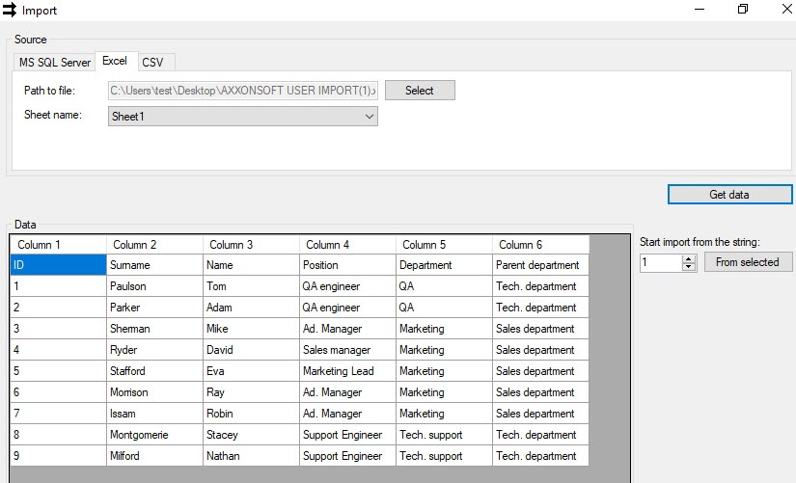796x483 pixels.
Task: Click the Parent department cell
Action: [x=540, y=265]
